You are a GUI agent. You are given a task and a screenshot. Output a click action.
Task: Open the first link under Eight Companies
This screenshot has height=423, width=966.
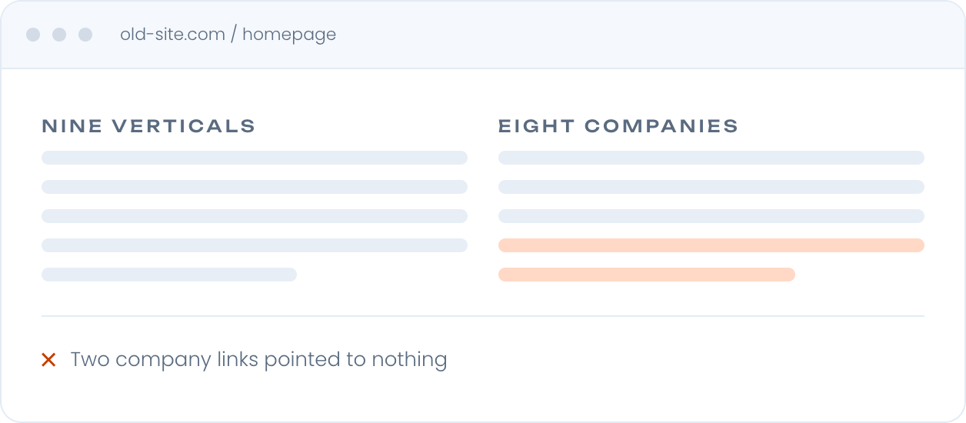click(x=711, y=158)
